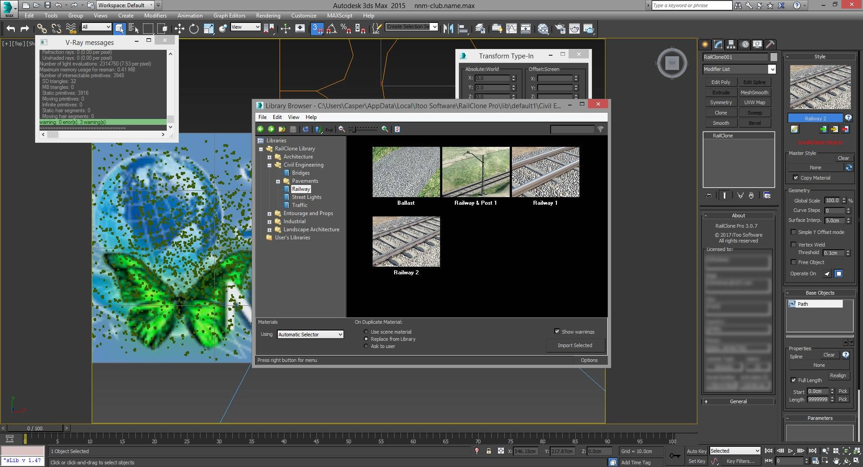
Task: Toggle the 3D Snaps button
Action: click(x=317, y=29)
